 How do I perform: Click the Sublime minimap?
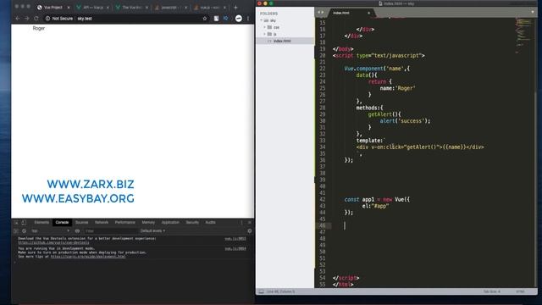(x=524, y=35)
